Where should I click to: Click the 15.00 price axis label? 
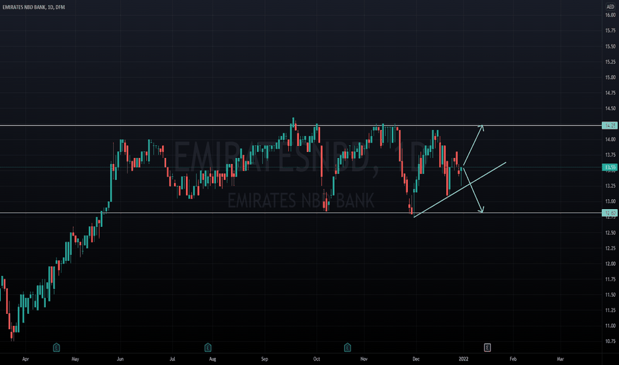coord(610,78)
